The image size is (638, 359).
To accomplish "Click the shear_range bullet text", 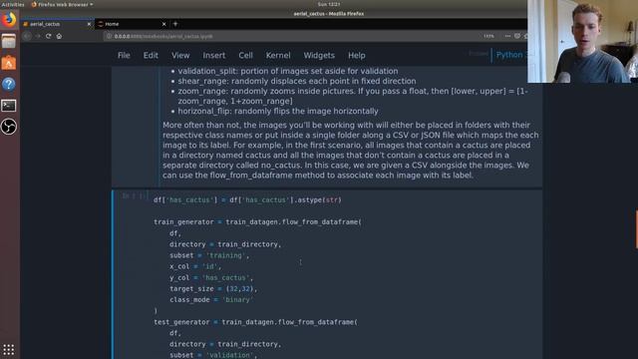I will tap(297, 81).
